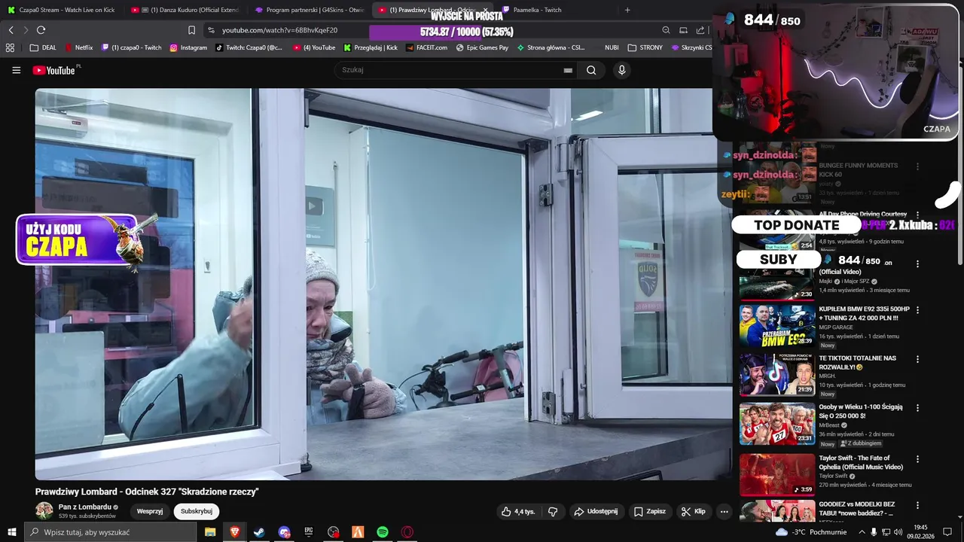Screen dimensions: 964x542
Task: Open options menu for TE TIKTOKI video
Action: (917, 359)
